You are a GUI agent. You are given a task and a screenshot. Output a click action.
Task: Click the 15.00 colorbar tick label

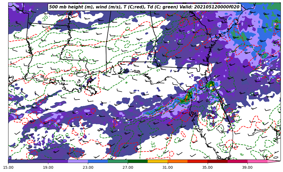[8, 167]
